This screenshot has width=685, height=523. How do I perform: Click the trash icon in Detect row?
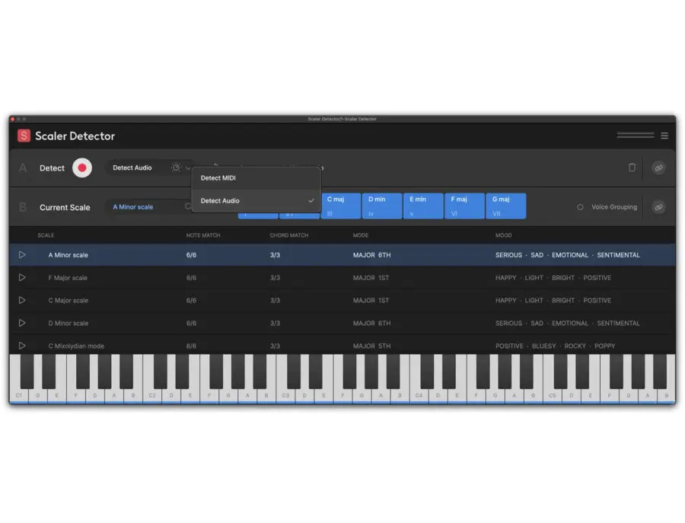632,167
